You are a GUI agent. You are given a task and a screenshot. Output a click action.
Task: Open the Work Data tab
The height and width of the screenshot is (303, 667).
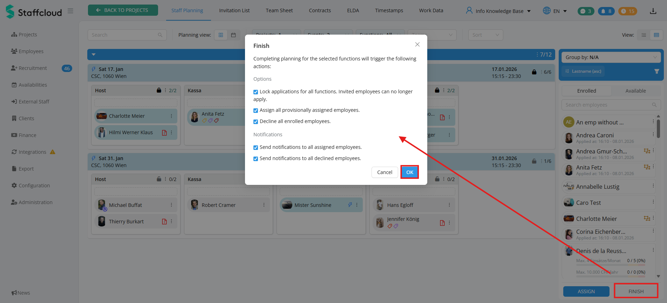coord(431,10)
